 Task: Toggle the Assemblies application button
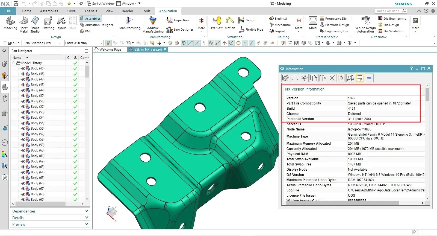pos(90,19)
